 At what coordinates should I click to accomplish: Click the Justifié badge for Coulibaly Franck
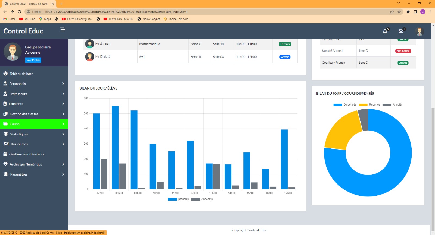pyautogui.click(x=403, y=63)
